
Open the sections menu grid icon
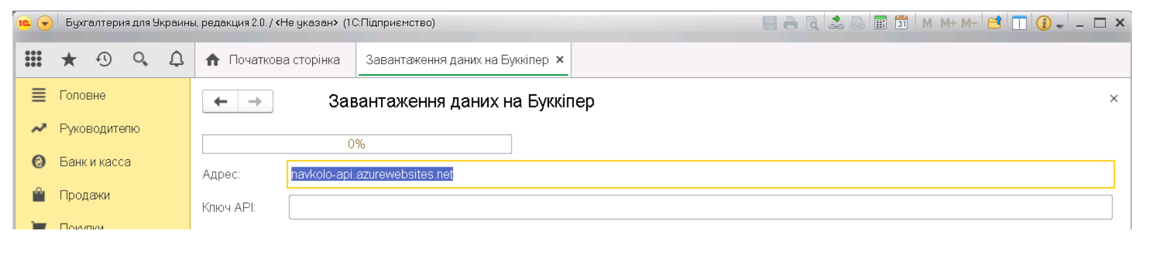(x=33, y=60)
